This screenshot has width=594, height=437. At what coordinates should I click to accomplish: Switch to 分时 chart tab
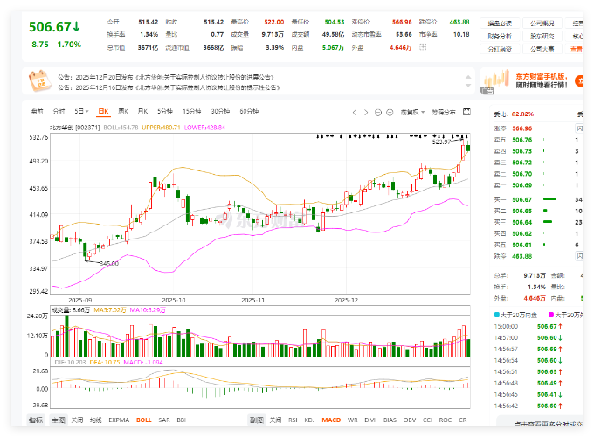point(59,111)
